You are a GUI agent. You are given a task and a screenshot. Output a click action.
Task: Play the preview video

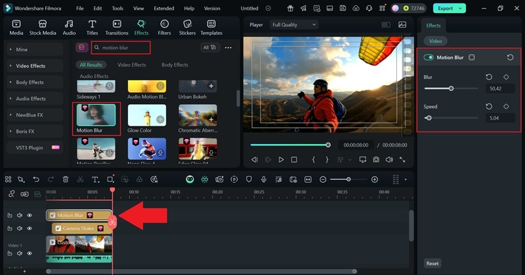[281, 160]
